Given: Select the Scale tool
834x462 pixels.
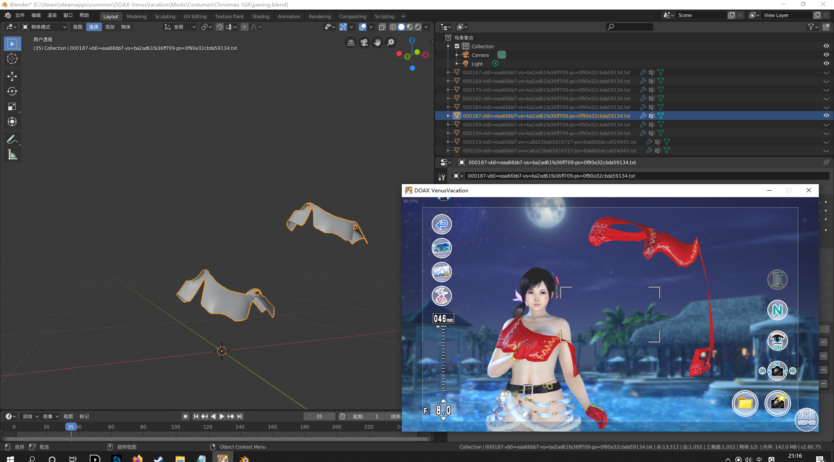Looking at the screenshot, I should [x=12, y=107].
